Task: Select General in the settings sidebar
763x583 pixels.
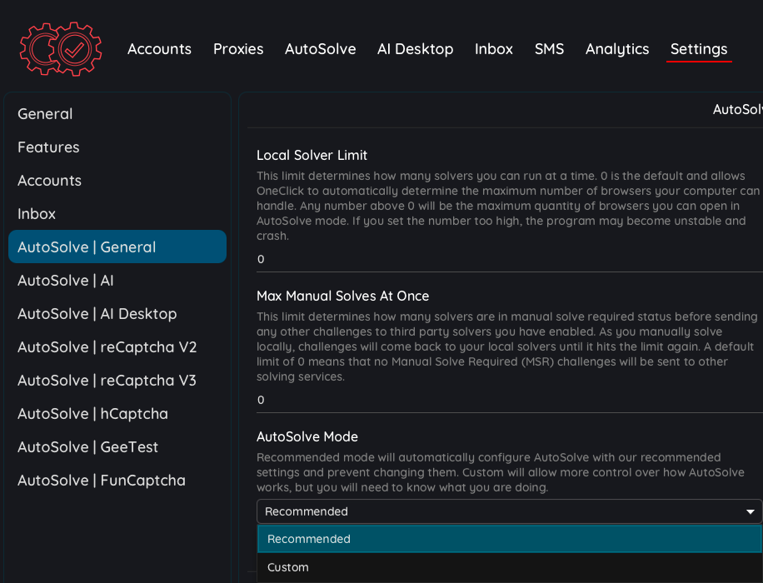Action: point(45,114)
